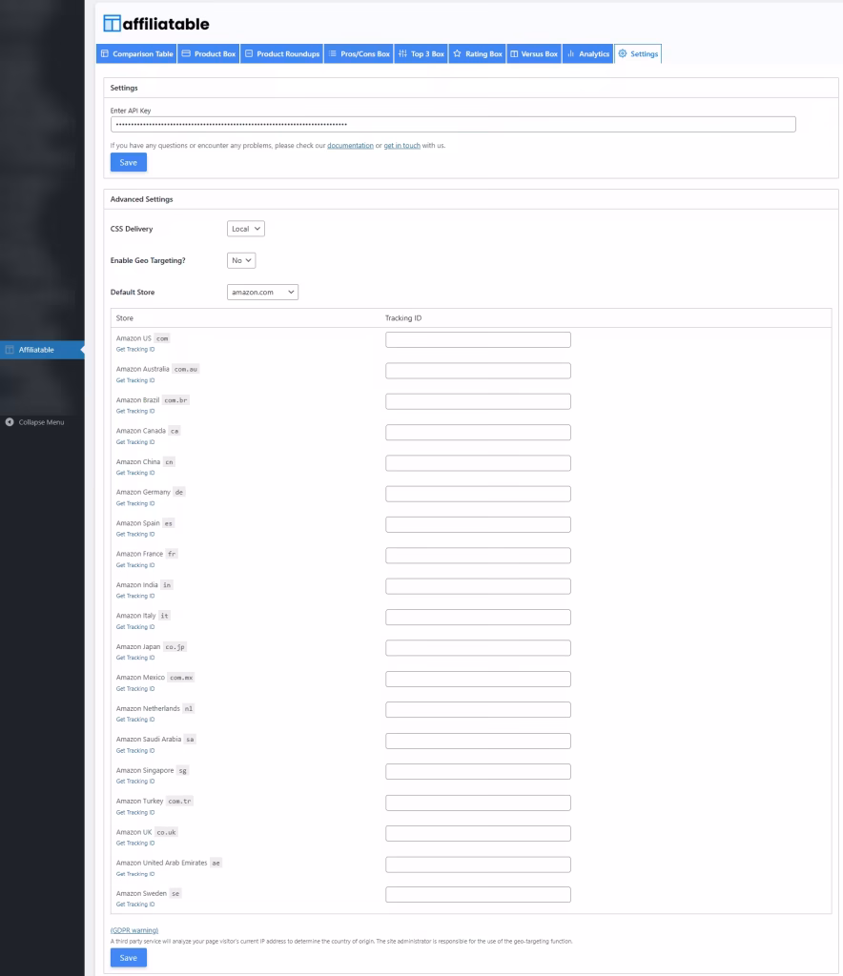Image resolution: width=843 pixels, height=976 pixels.
Task: Click the get in touch link
Action: (x=401, y=146)
